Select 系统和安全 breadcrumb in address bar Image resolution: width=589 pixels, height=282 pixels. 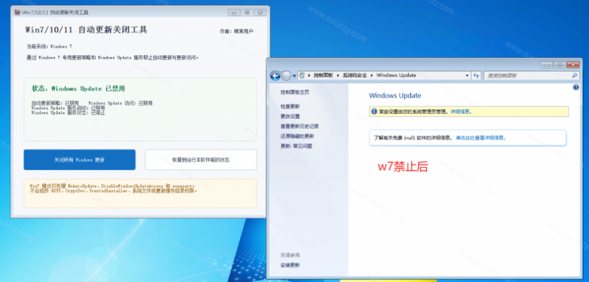coord(354,75)
